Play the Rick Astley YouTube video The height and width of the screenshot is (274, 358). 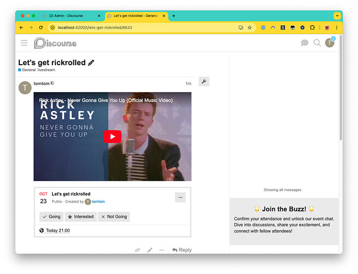[x=112, y=136]
